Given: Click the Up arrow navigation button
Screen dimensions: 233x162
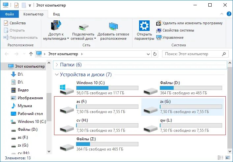Looking at the screenshot, I should point(31,54).
